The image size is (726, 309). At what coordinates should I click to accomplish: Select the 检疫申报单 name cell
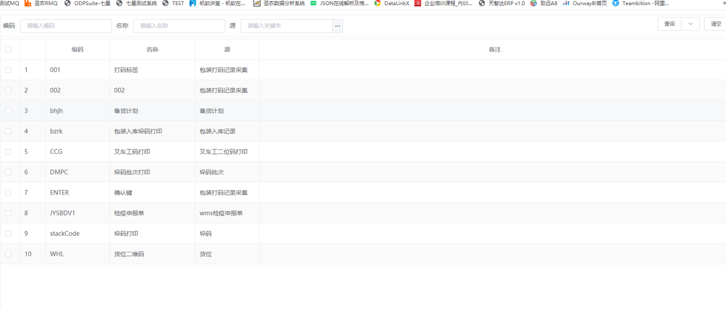pos(153,213)
